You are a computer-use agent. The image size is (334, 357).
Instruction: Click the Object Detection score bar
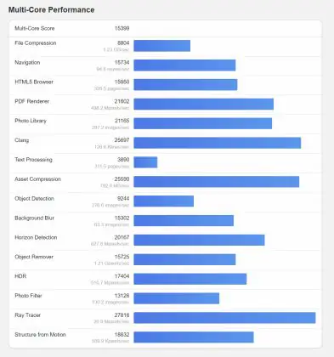(x=163, y=201)
